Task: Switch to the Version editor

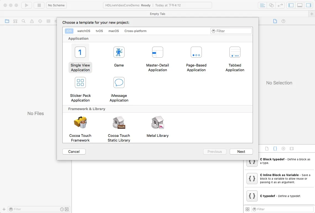Action: coord(280,5)
